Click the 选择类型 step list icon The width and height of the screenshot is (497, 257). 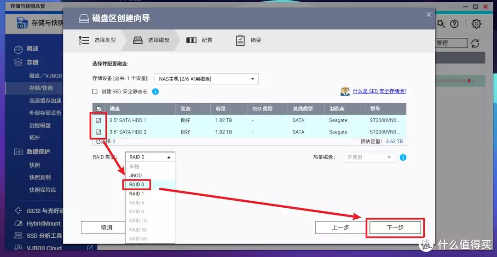pos(84,40)
